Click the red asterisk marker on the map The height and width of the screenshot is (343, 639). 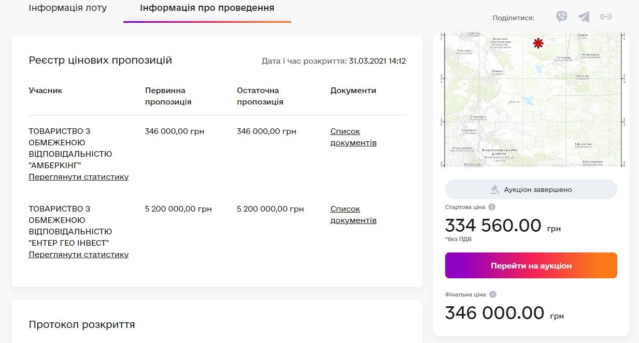pos(538,44)
